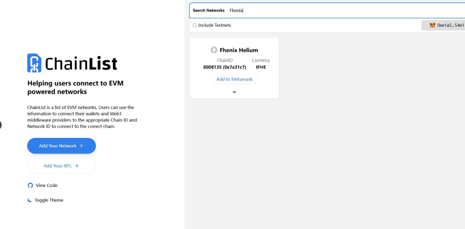This screenshot has width=465, height=229.
Task: Expand the Fhenix Helium card details chevron
Action: [234, 92]
